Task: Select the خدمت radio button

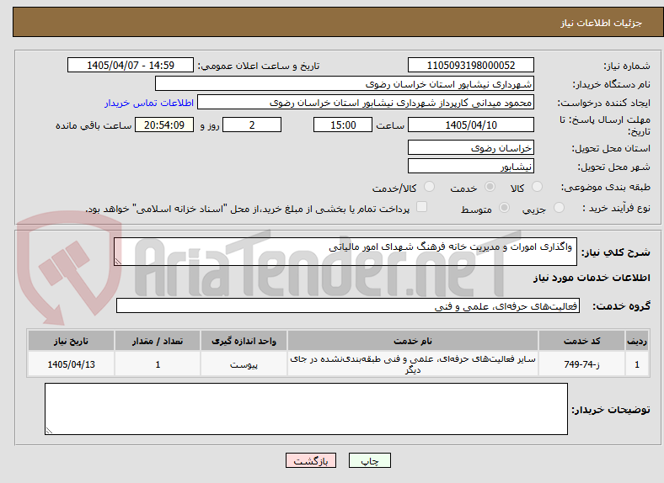Action: (x=490, y=187)
